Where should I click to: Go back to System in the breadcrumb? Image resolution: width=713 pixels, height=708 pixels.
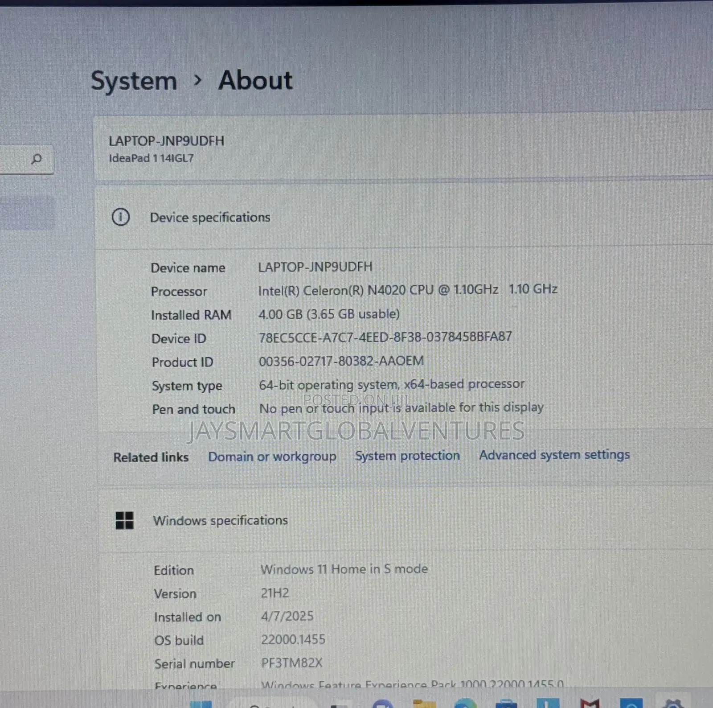pos(134,81)
